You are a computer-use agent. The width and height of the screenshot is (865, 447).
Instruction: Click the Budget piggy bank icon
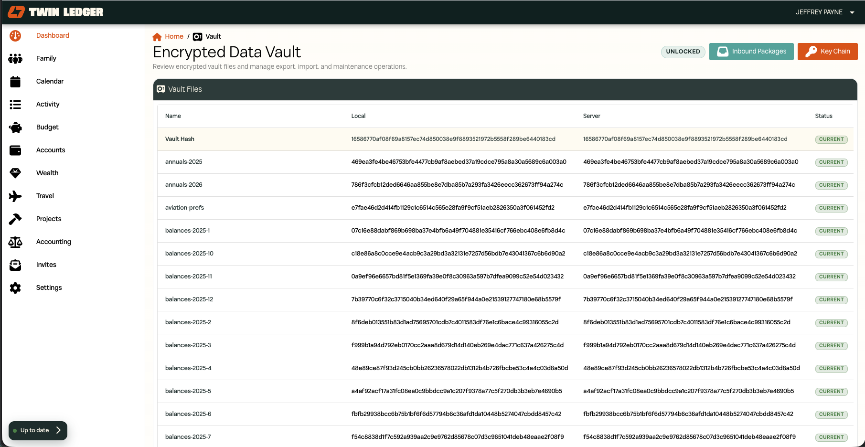15,128
